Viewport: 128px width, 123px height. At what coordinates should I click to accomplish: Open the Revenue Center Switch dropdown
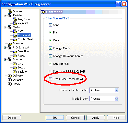[x=117, y=90]
